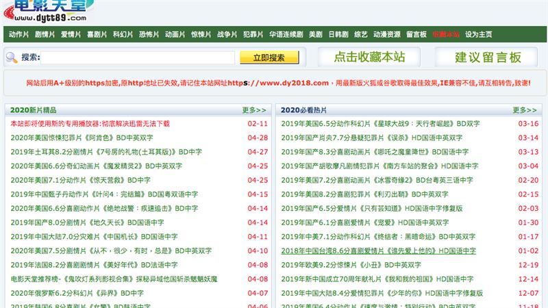Open 华语连续剧 section
Screen dimensions: 548x308
tap(286, 34)
